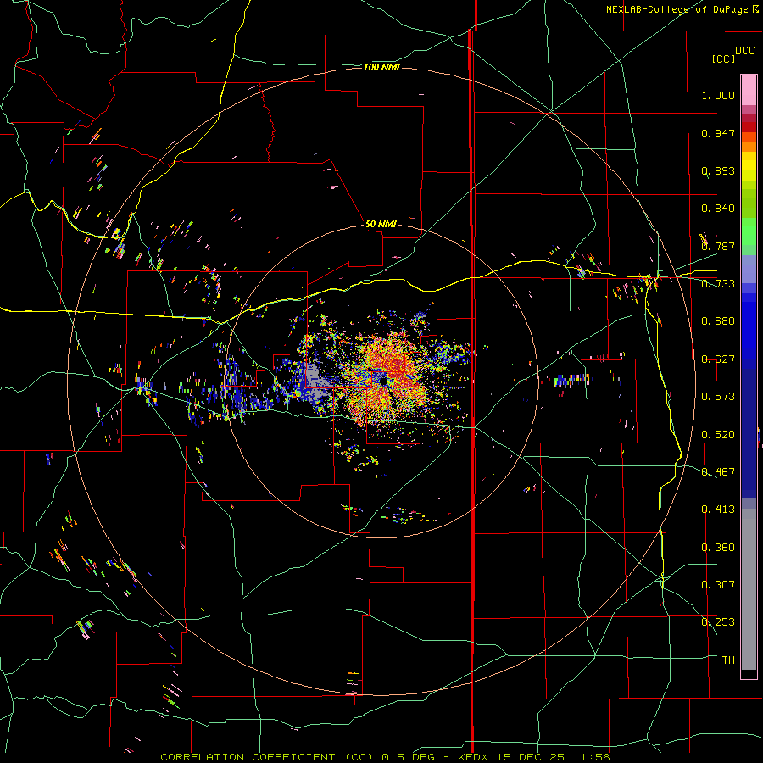This screenshot has width=763, height=763.
Task: Click the 0.893 scale value
Action: point(718,170)
